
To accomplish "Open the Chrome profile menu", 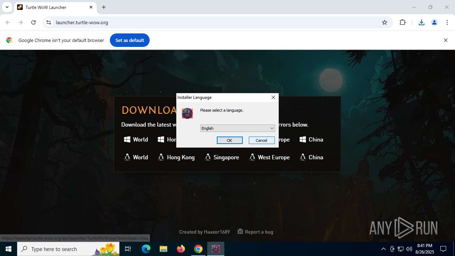I will click(x=434, y=22).
